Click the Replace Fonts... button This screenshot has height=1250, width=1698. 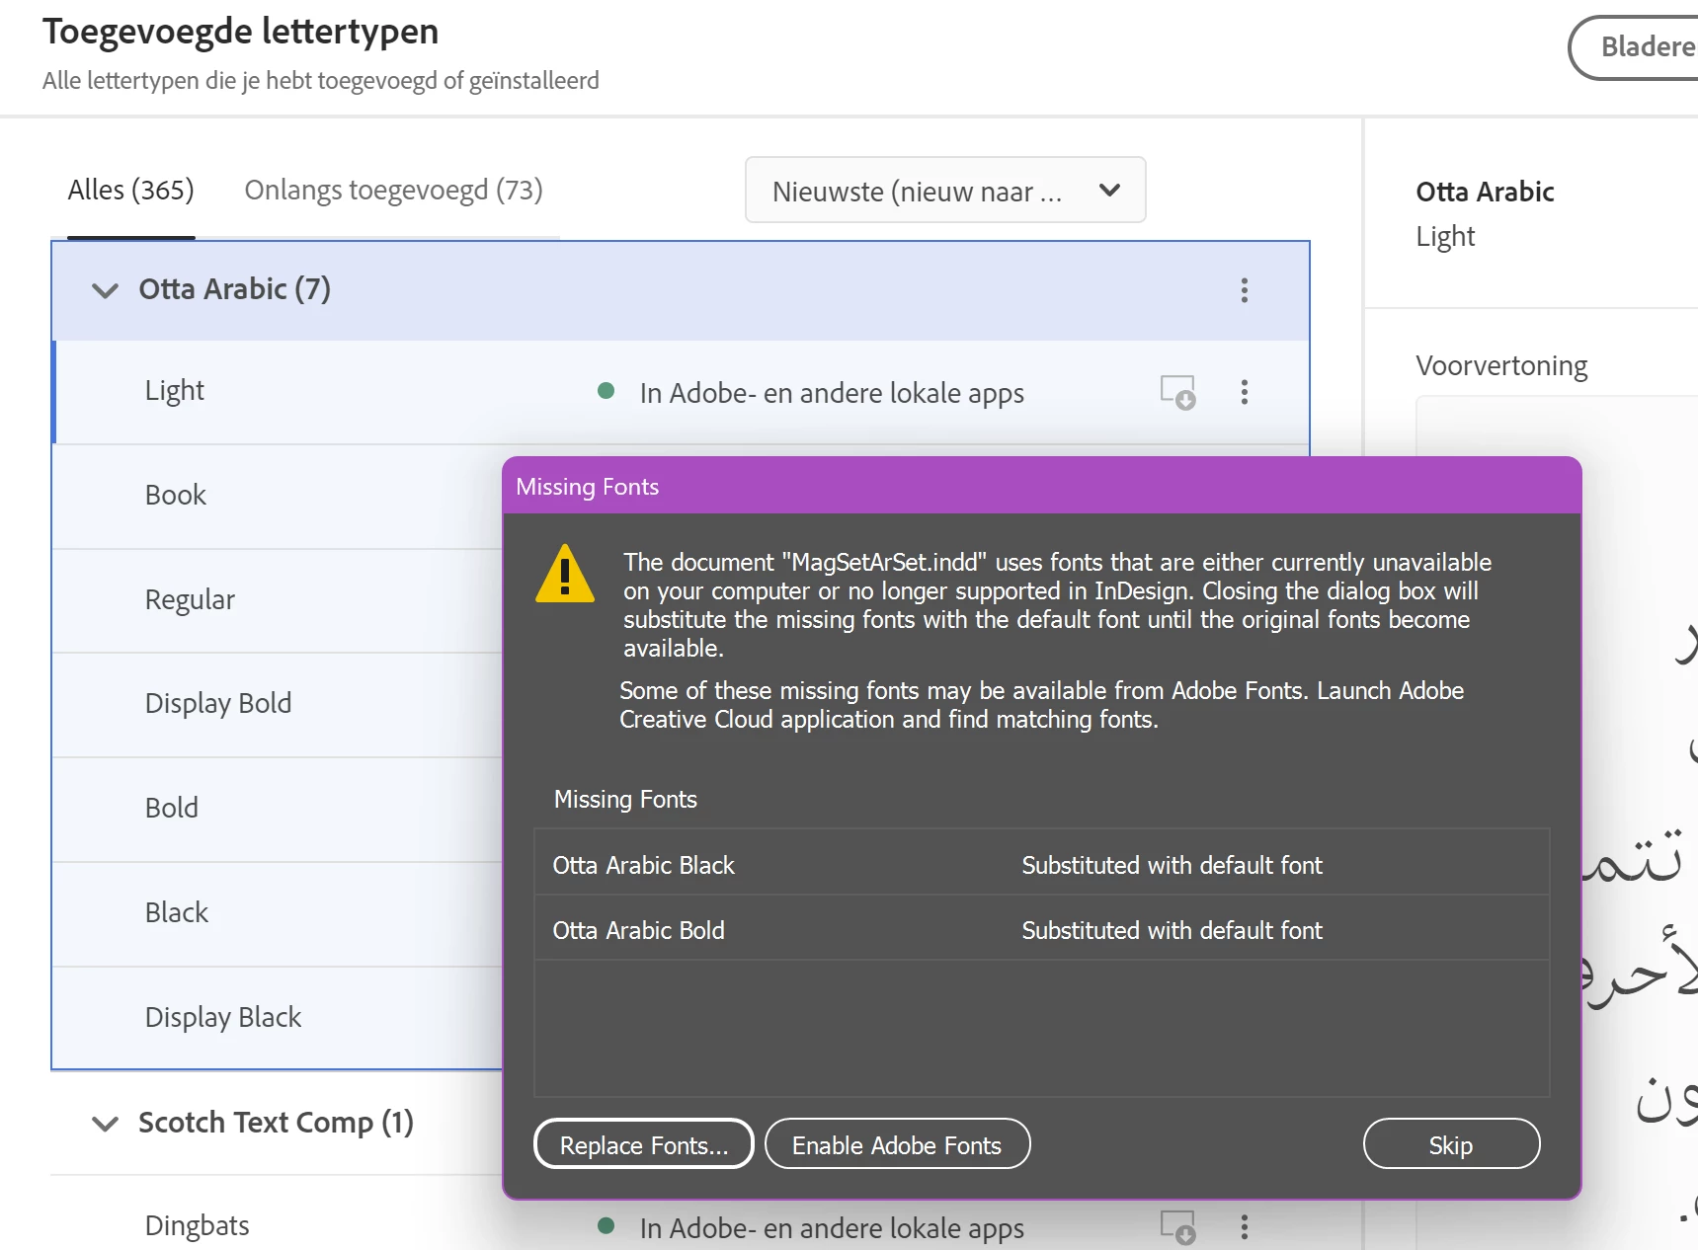click(x=644, y=1144)
